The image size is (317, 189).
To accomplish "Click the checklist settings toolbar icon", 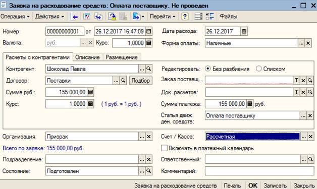I will tap(209, 17).
